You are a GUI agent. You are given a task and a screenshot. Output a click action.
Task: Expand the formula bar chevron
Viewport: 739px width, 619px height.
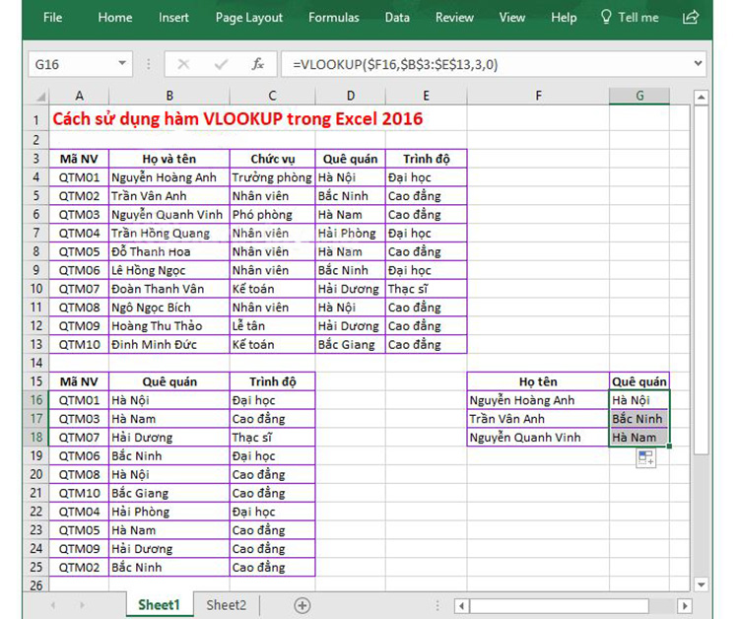[x=698, y=63]
